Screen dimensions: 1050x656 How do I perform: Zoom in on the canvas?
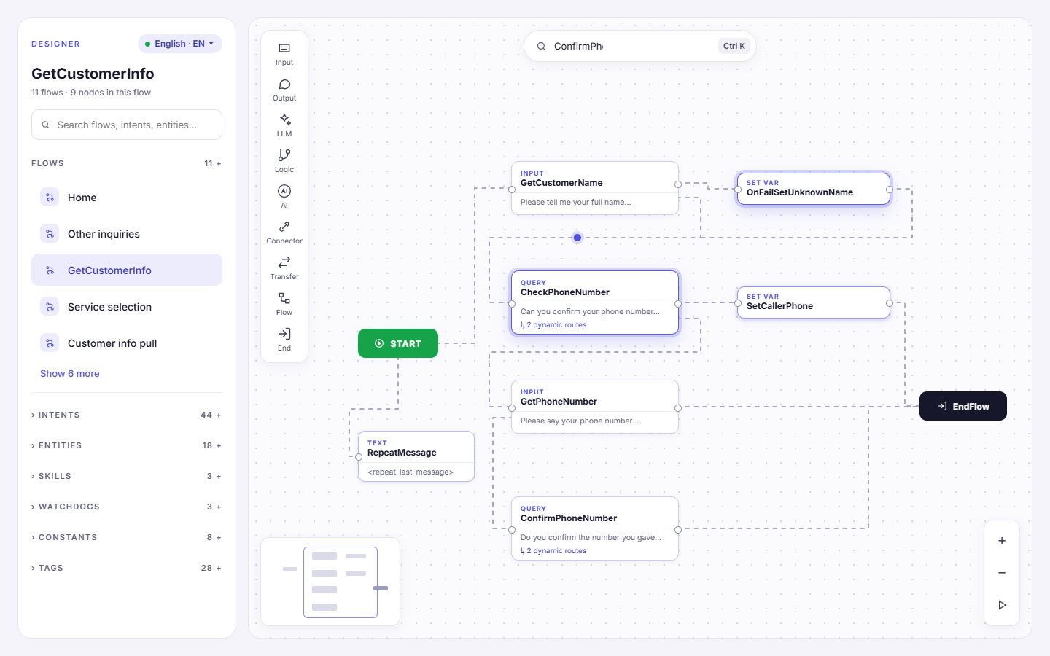pyautogui.click(x=1002, y=541)
